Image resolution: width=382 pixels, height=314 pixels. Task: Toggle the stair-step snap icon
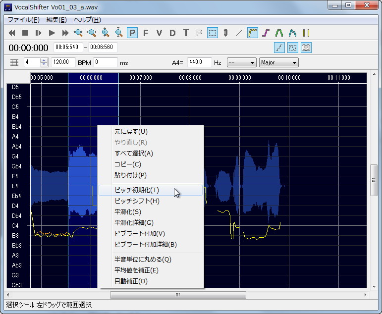click(279, 48)
